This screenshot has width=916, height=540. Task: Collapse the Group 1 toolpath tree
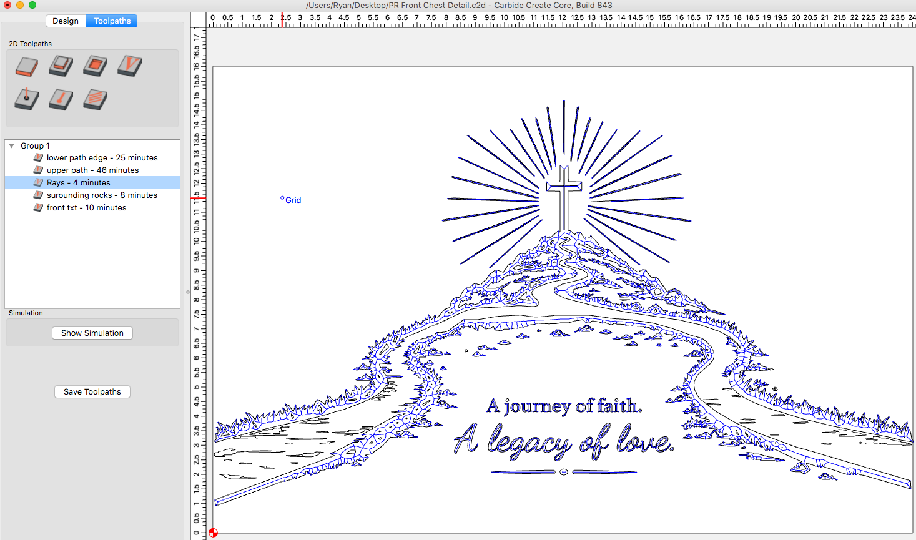pyautogui.click(x=12, y=145)
